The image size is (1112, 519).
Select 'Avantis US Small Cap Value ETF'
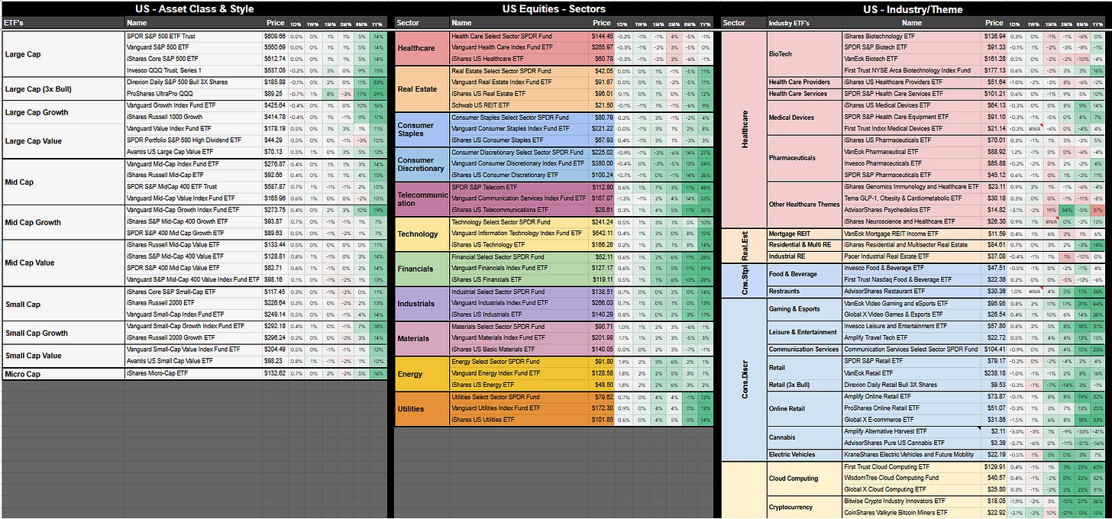coord(193,361)
